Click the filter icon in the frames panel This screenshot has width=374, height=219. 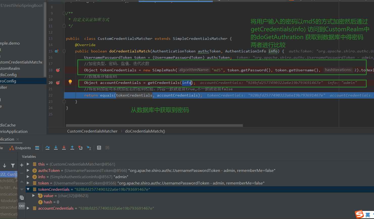[13, 165]
